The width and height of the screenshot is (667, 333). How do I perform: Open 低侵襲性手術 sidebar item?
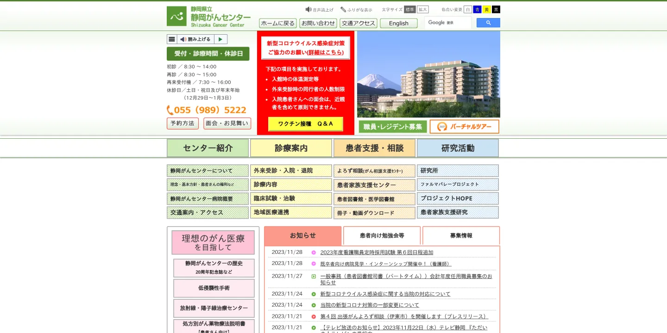tap(214, 288)
